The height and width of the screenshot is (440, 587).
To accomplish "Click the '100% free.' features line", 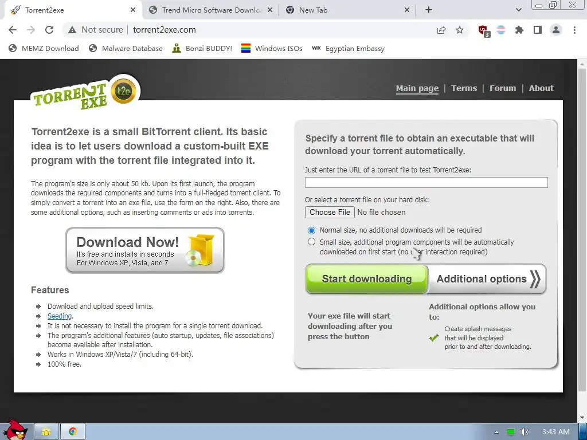I will pos(64,364).
